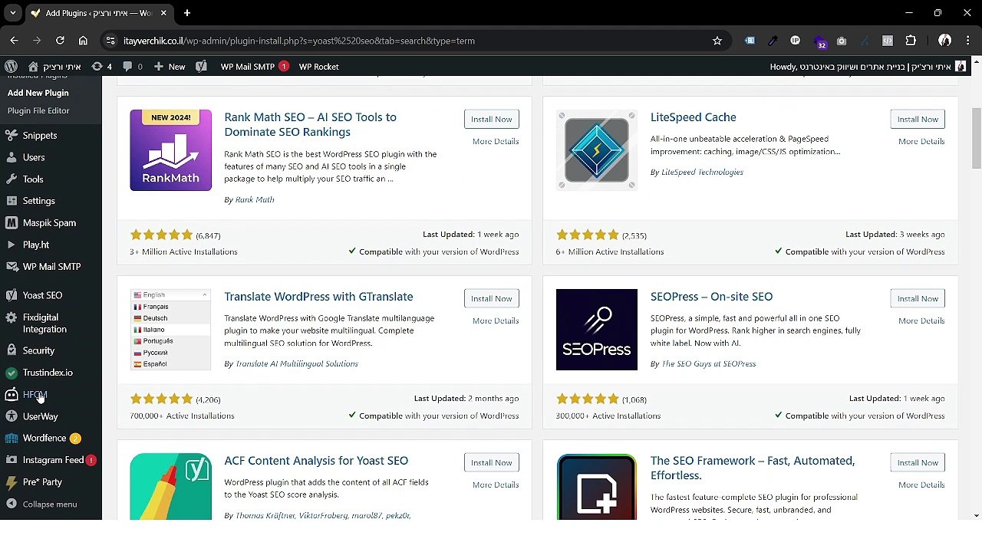View More Details for Rank Math SEO

496,141
